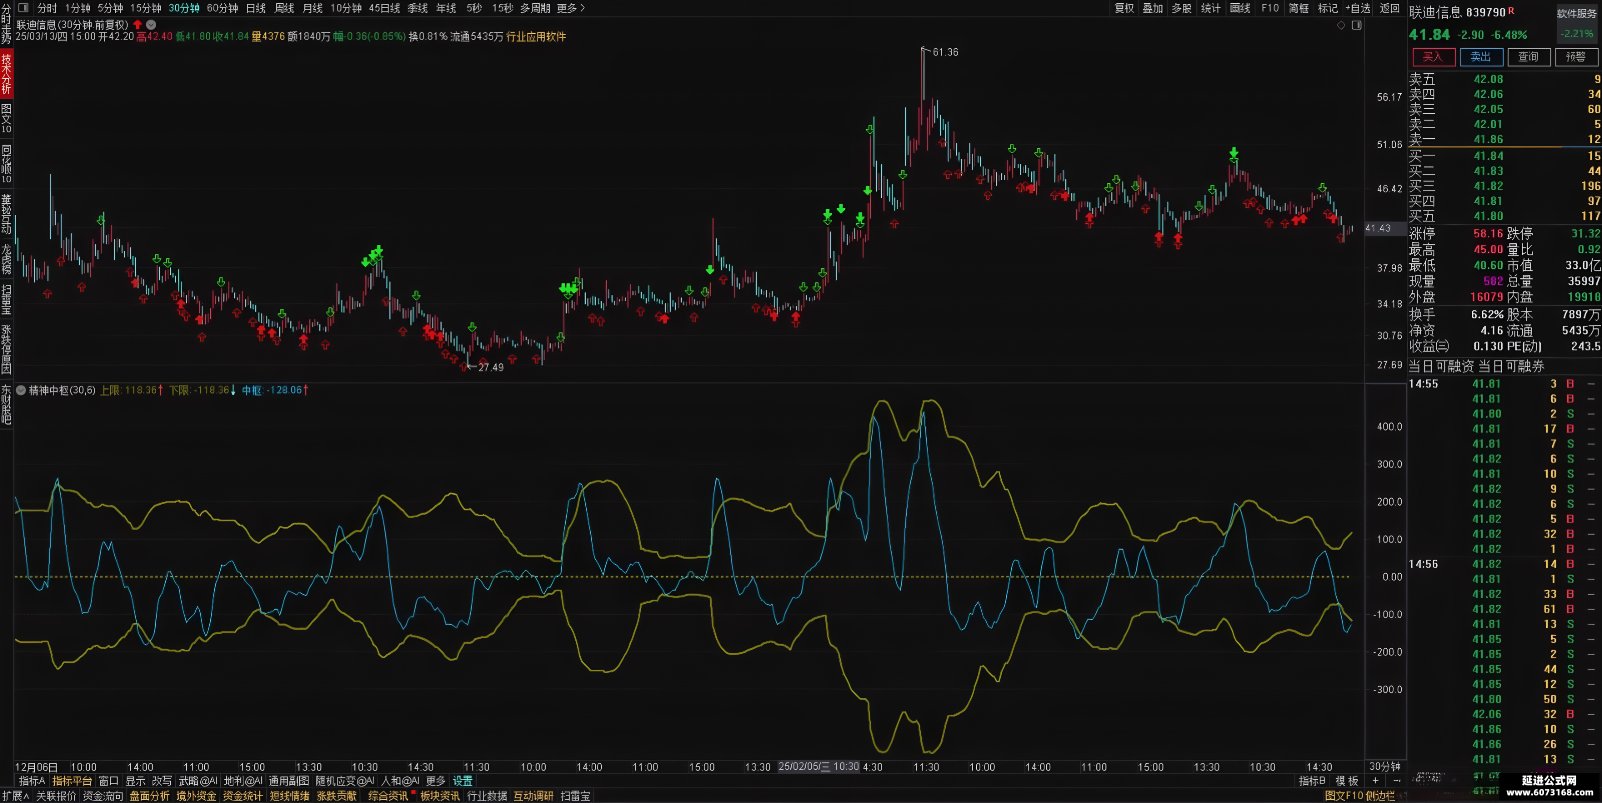Screen dimensions: 1602x803
Task: Expand 更多 time period options
Action: [570, 8]
